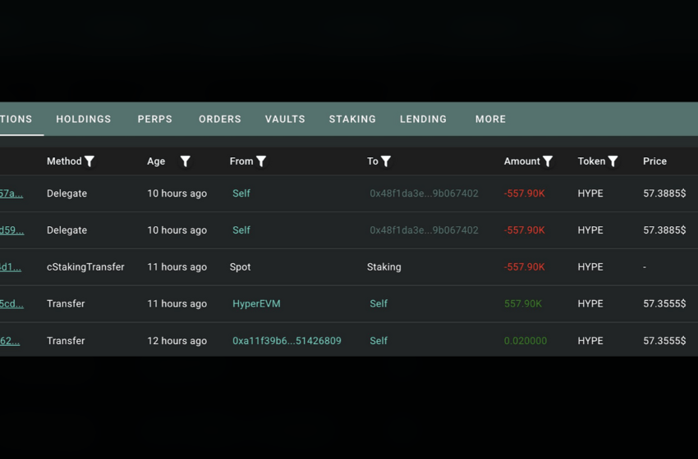Open the To column filter
The width and height of the screenshot is (698, 459).
386,161
